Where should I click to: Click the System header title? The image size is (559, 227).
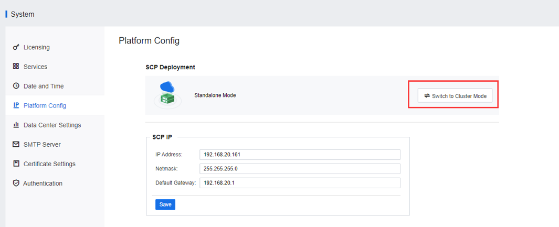23,14
